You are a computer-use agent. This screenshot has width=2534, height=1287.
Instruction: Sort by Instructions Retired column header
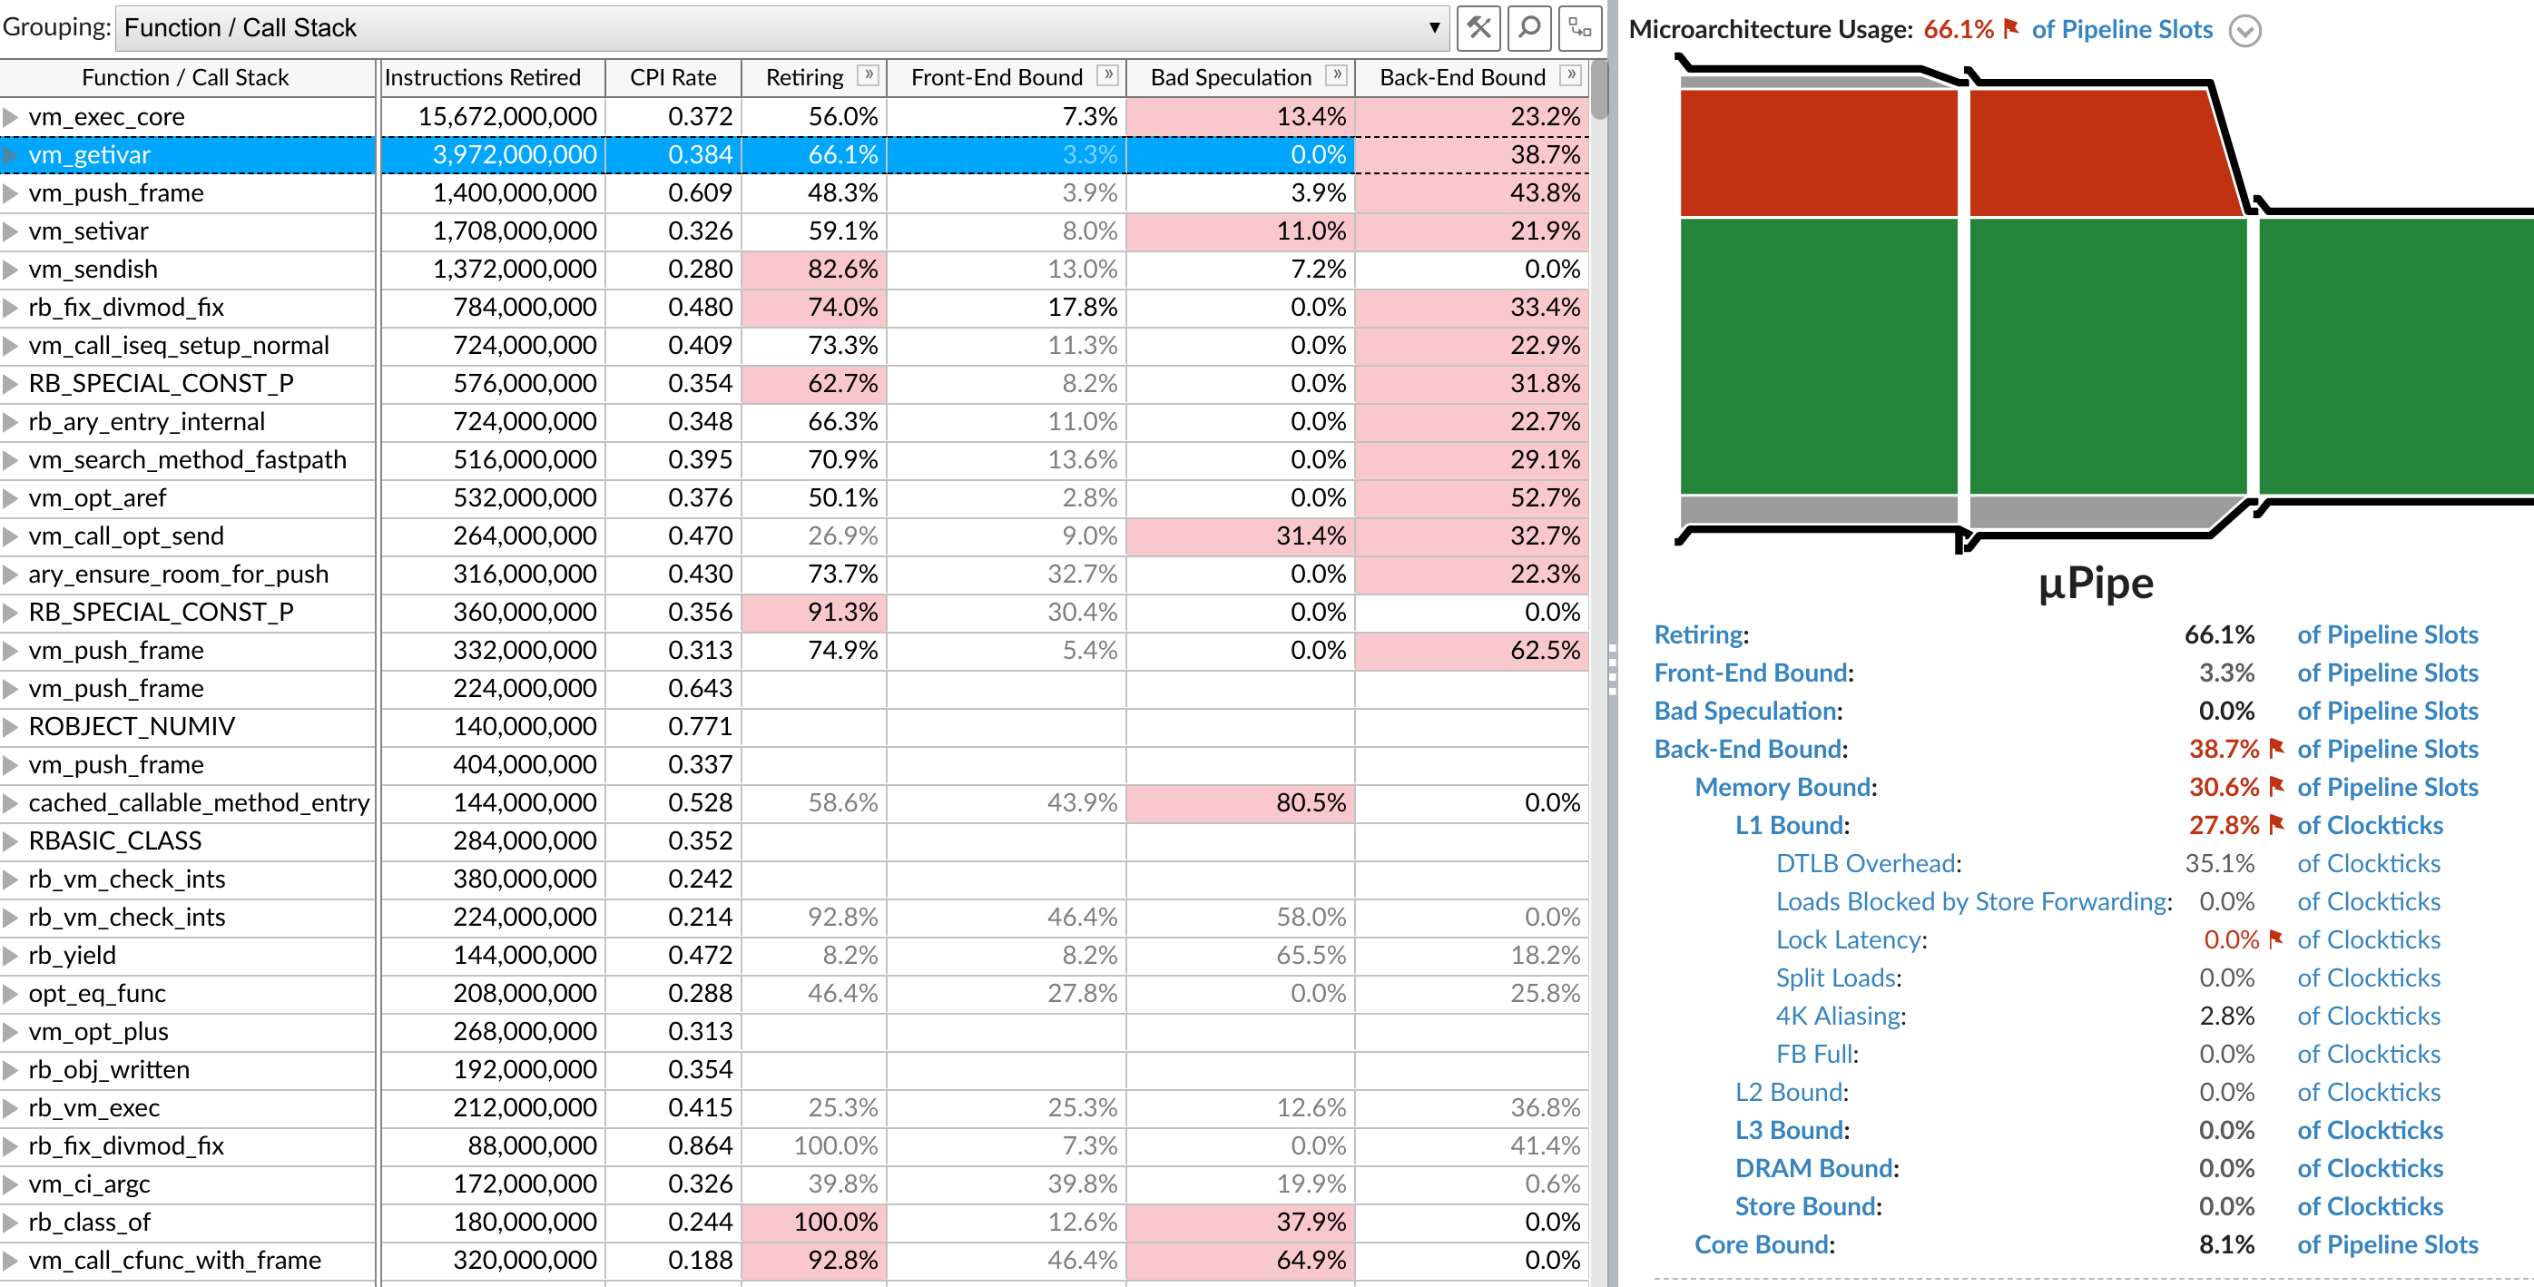click(482, 77)
